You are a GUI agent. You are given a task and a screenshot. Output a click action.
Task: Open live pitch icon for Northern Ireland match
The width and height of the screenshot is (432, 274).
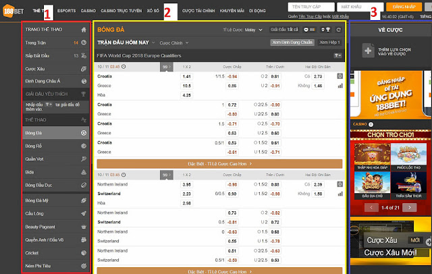340,184
